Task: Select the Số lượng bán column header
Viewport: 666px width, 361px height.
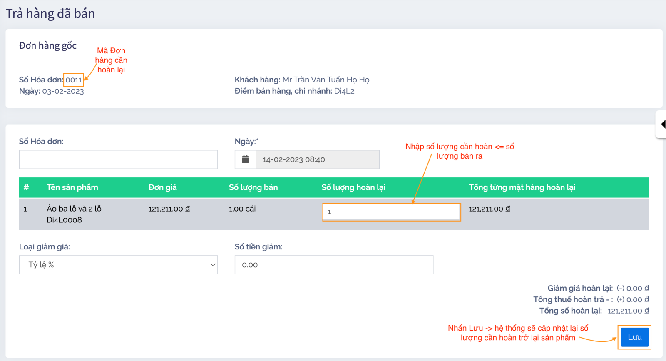Action: pyautogui.click(x=253, y=187)
